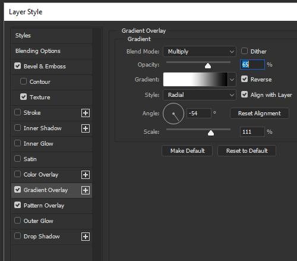Open the Style dropdown showing Radial

pyautogui.click(x=200, y=95)
